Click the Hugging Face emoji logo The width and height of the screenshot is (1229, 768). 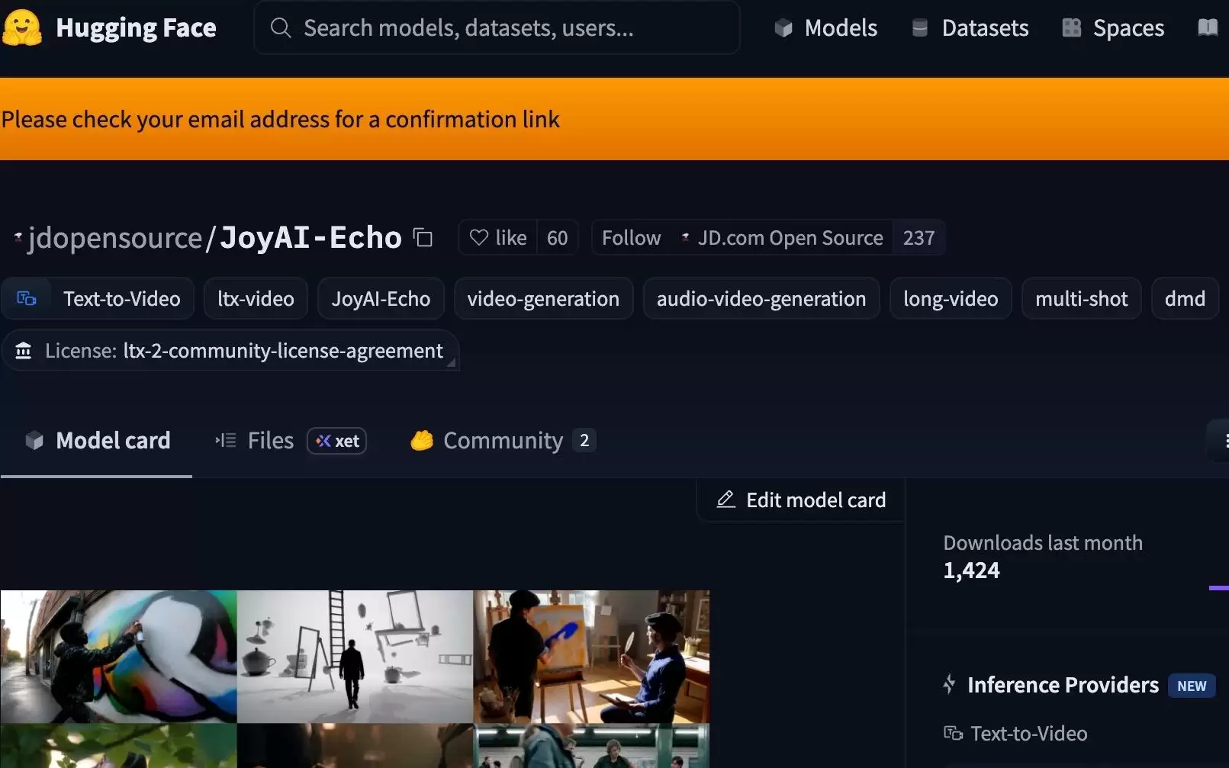[x=22, y=27]
